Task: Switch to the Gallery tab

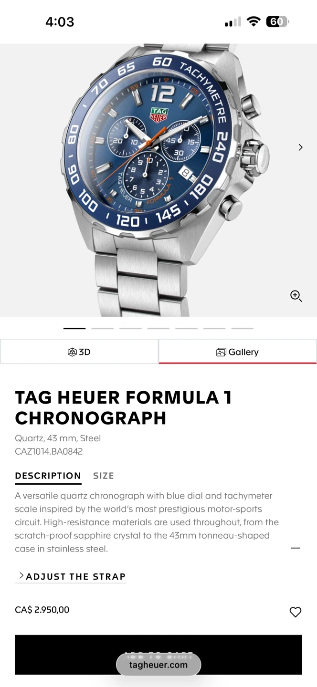Action: (x=237, y=352)
